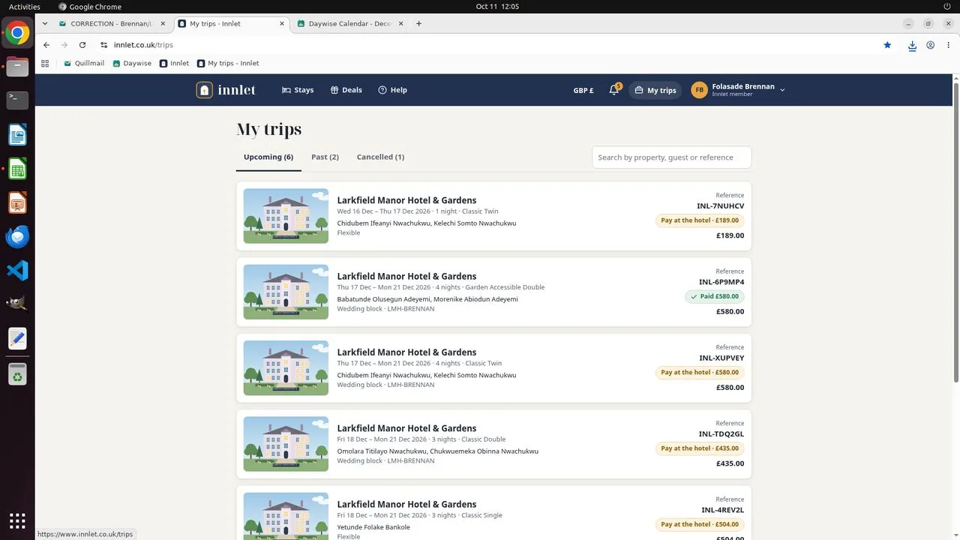
Task: Reload the current page
Action: [x=82, y=45]
